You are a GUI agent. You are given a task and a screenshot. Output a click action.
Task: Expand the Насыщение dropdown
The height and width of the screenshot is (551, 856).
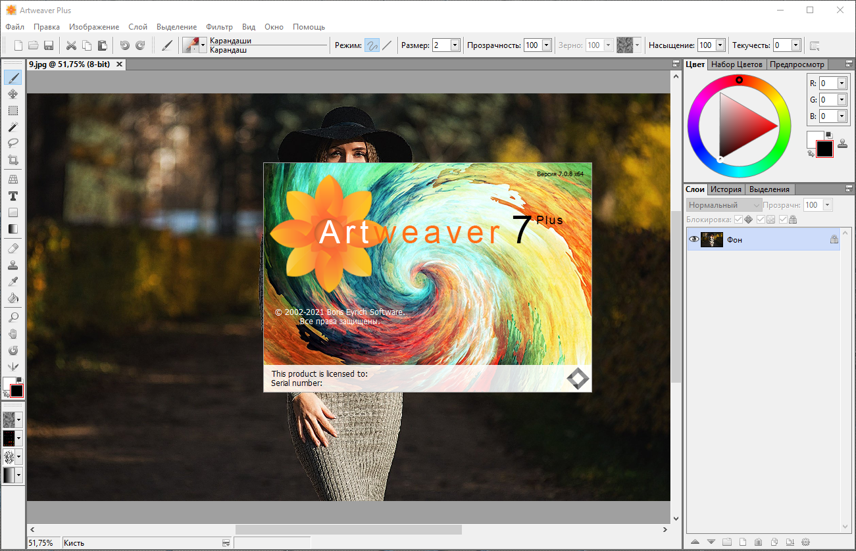tap(720, 45)
